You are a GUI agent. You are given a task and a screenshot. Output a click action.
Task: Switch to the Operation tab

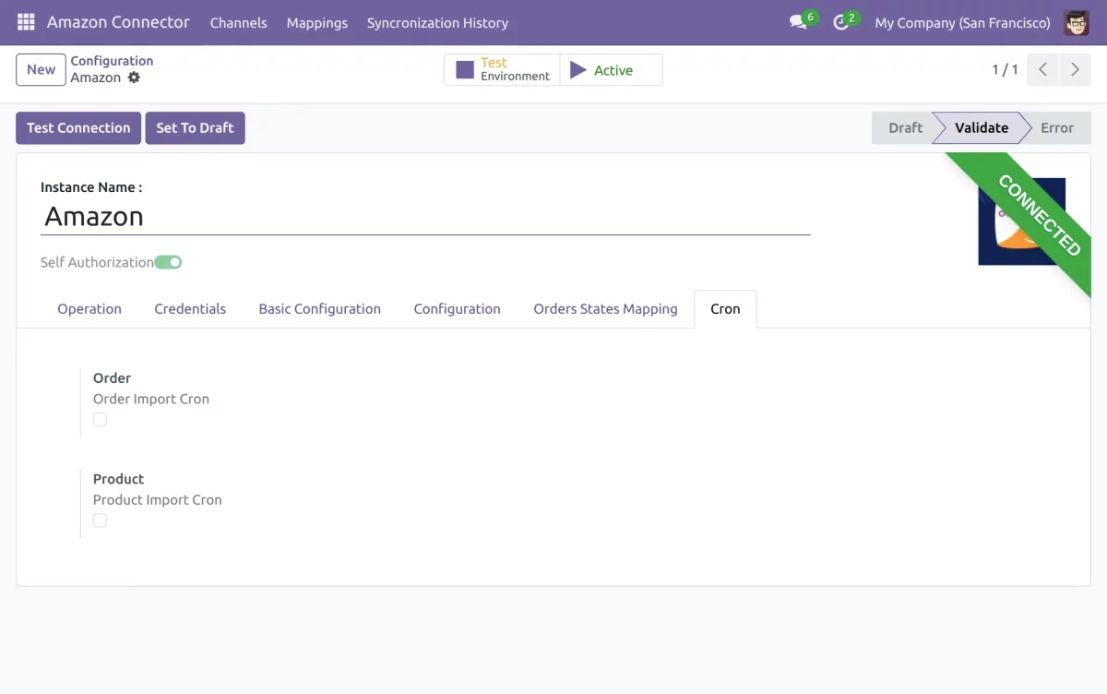pyautogui.click(x=89, y=309)
